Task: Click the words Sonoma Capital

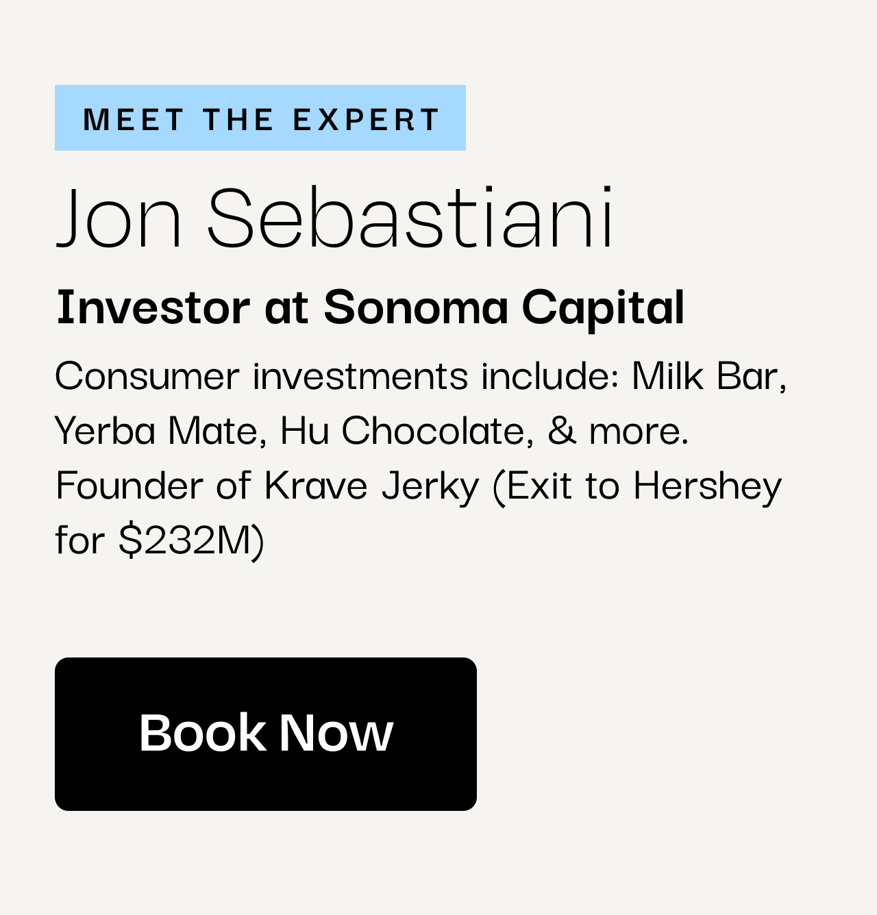Action: [504, 307]
